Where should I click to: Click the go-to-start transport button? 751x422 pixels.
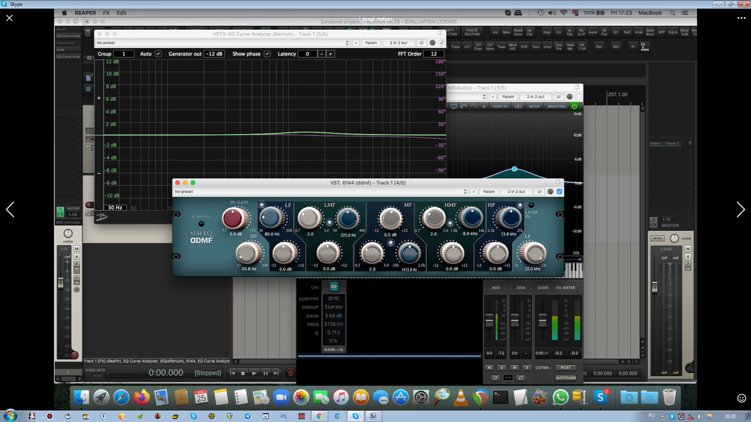tap(232, 373)
